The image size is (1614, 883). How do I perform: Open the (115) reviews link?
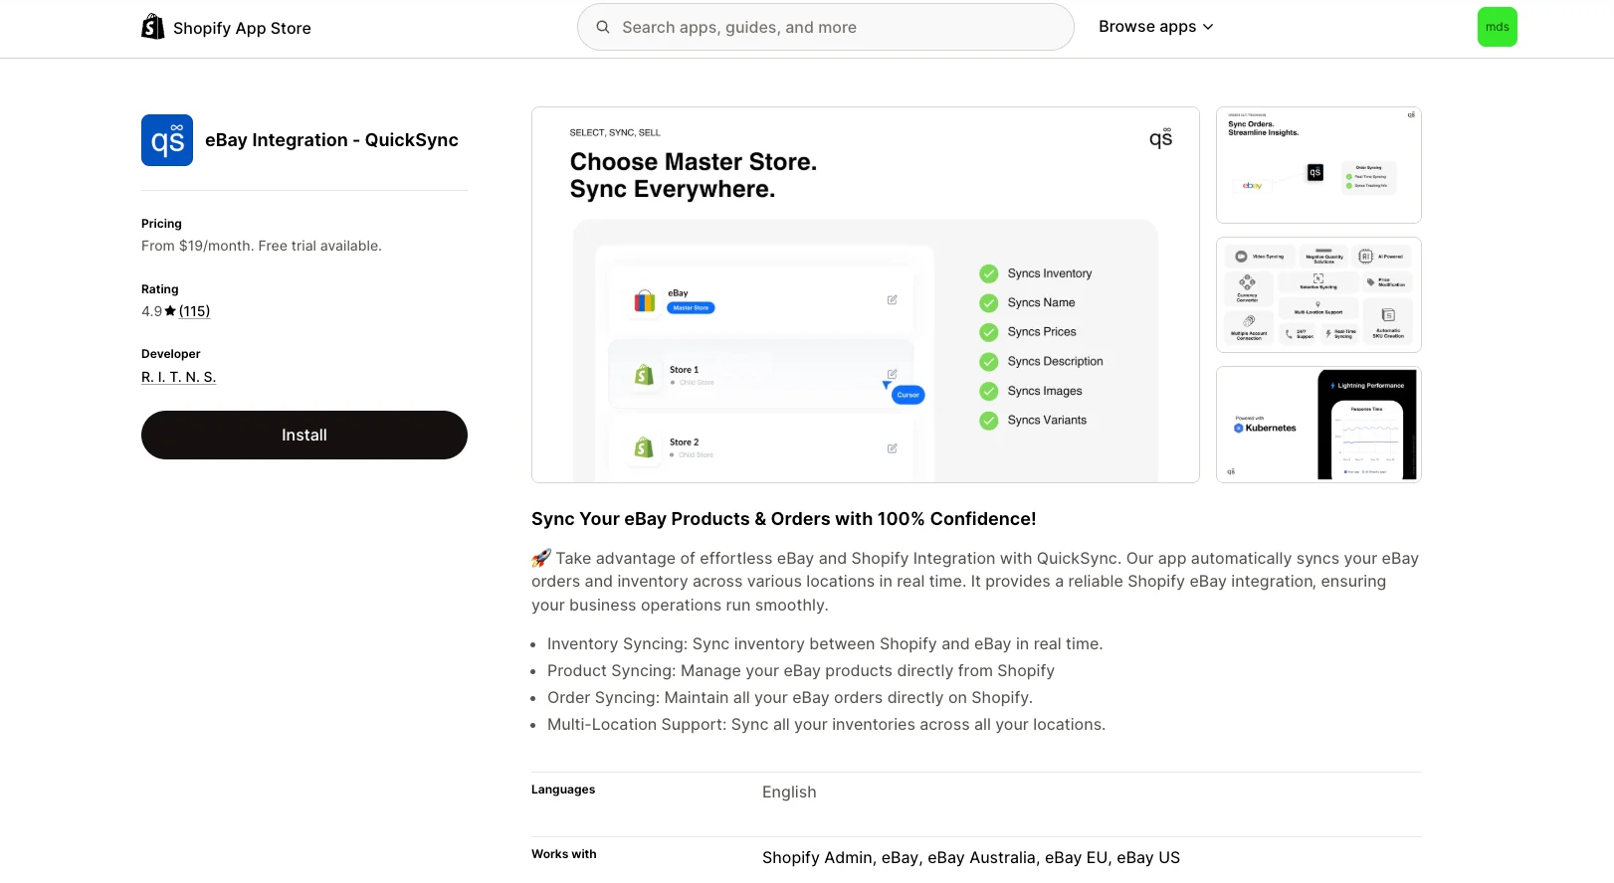pos(194,311)
